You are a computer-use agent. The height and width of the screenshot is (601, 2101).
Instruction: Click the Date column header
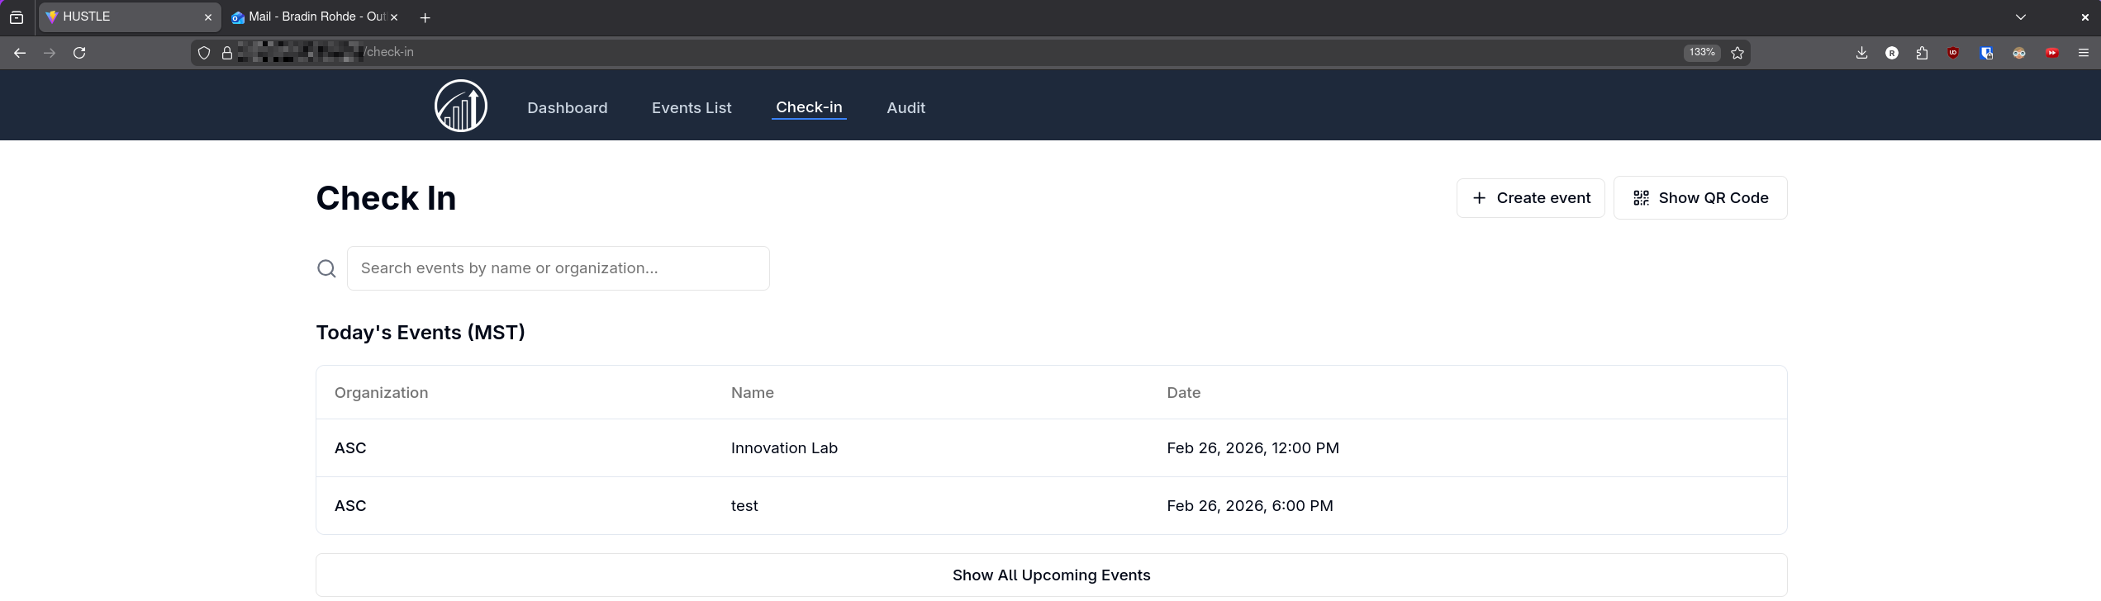[1183, 393]
